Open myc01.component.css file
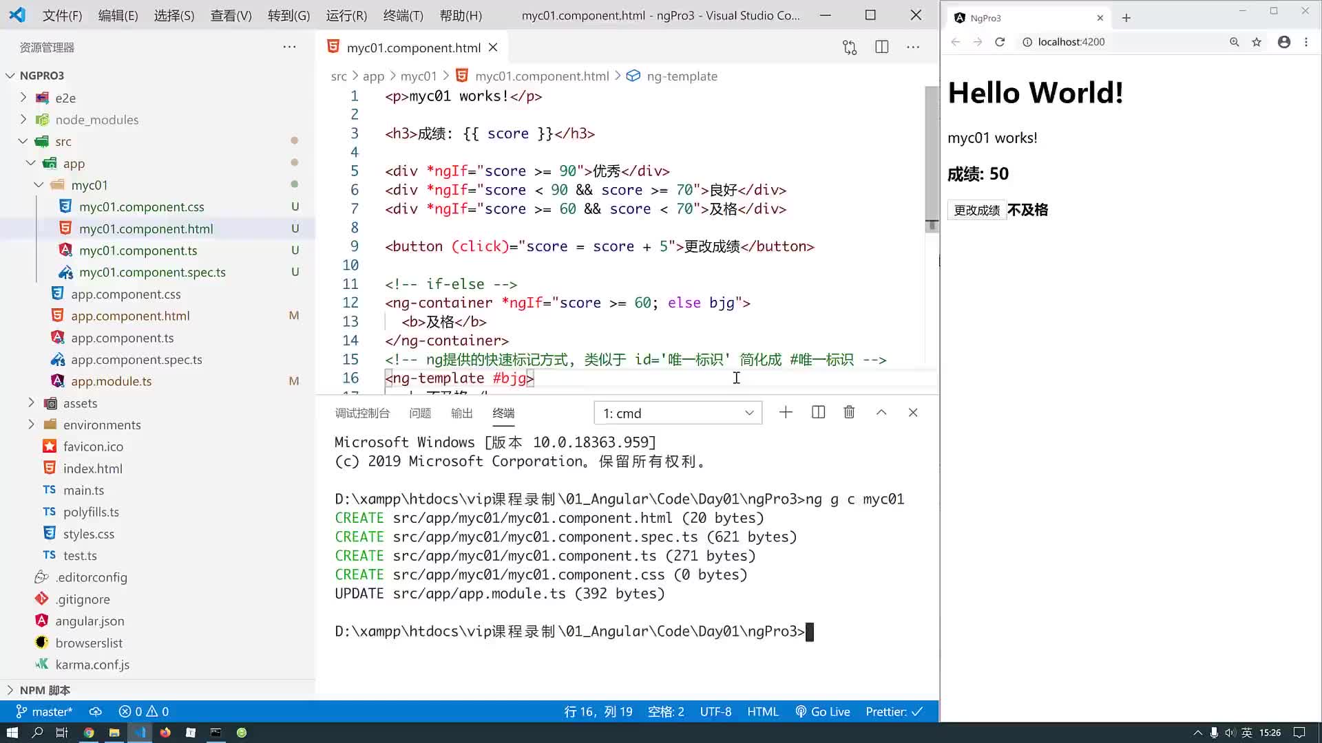Image resolution: width=1322 pixels, height=743 pixels. (141, 206)
